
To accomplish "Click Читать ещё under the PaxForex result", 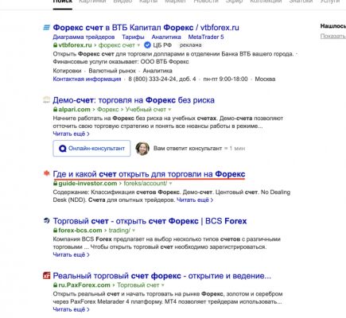I will [x=71, y=309].
